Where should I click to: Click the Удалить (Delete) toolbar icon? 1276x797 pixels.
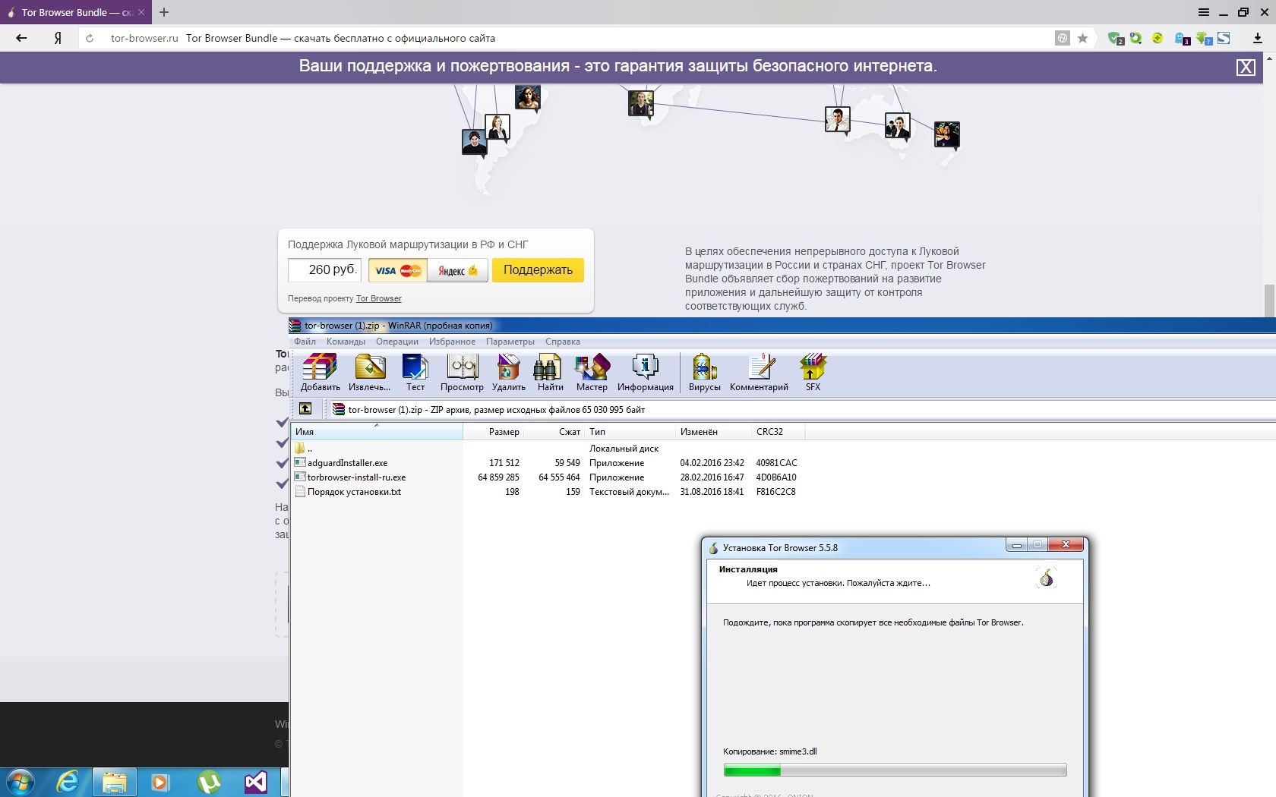click(x=508, y=372)
